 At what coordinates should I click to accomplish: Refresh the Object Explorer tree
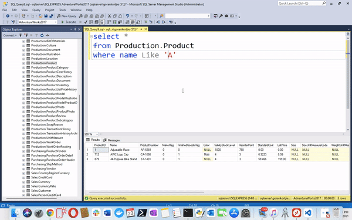coord(42,35)
